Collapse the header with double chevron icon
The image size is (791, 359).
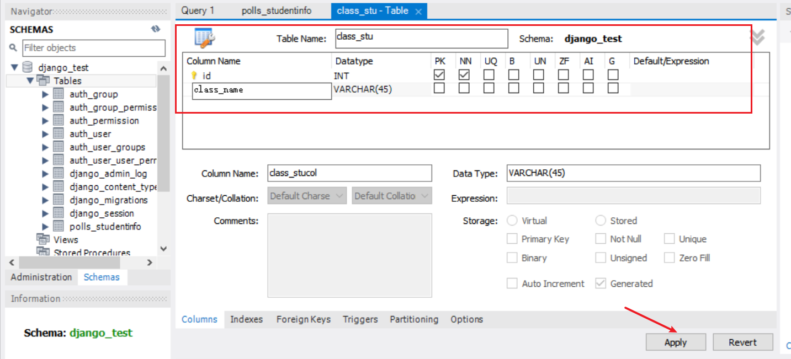757,37
